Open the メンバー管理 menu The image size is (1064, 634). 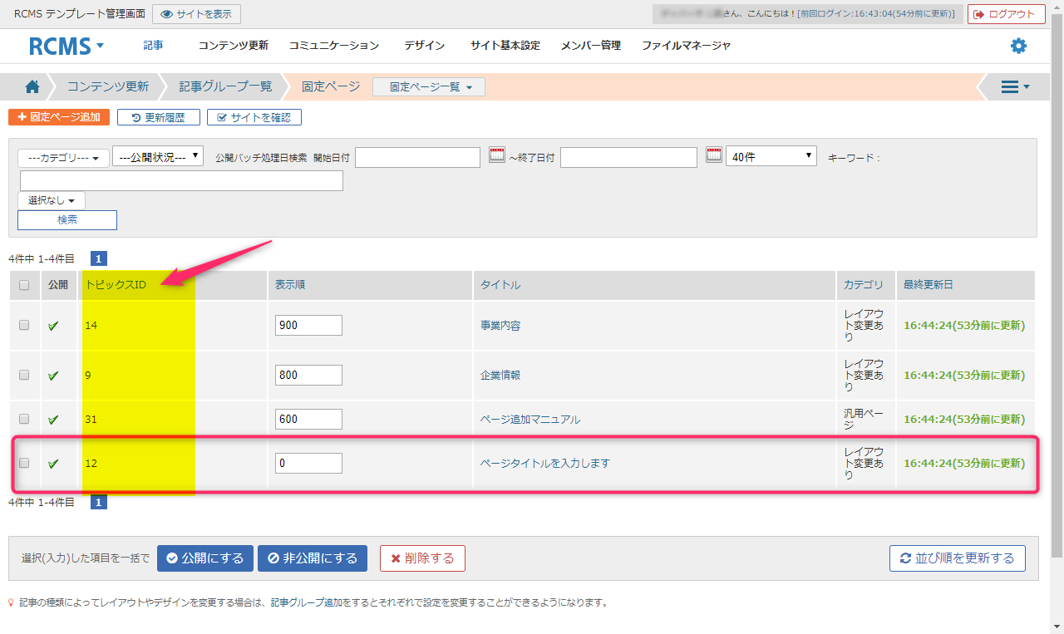point(590,46)
